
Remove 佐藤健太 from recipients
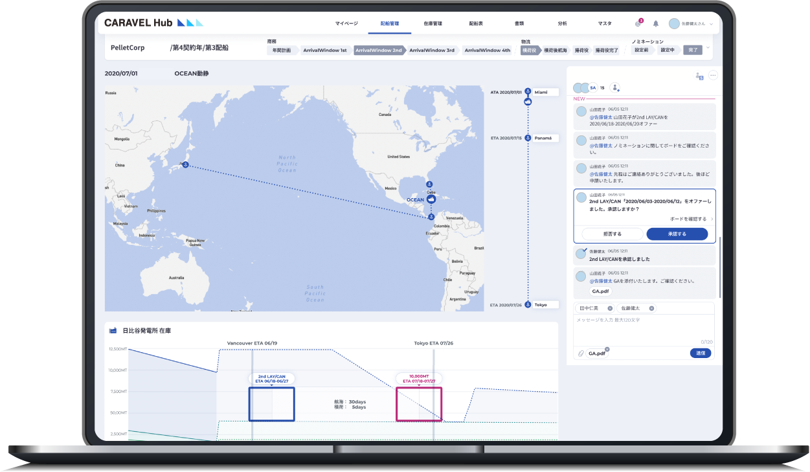[651, 308]
